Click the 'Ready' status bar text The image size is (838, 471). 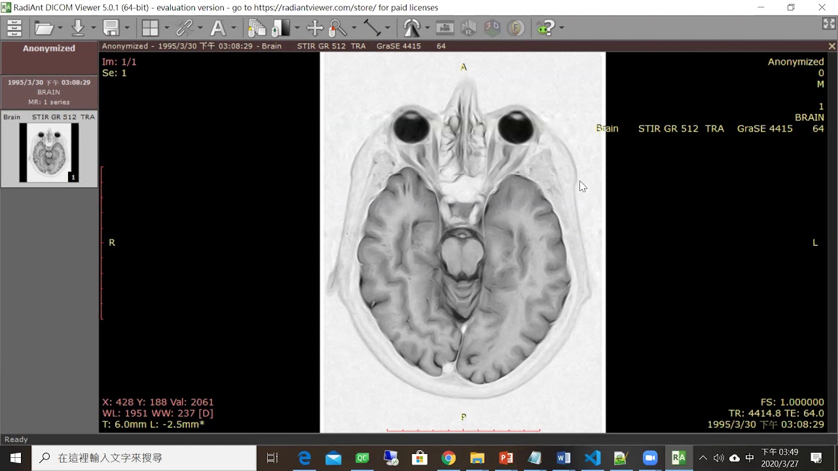tap(16, 440)
